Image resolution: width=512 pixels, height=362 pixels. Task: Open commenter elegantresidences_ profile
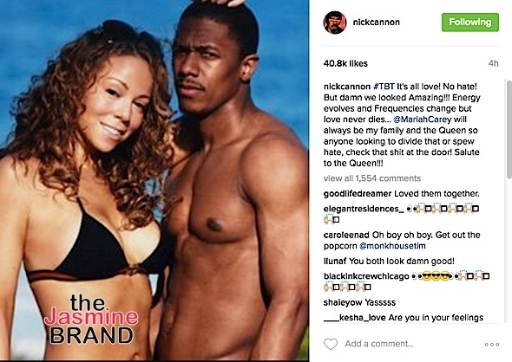(x=364, y=209)
